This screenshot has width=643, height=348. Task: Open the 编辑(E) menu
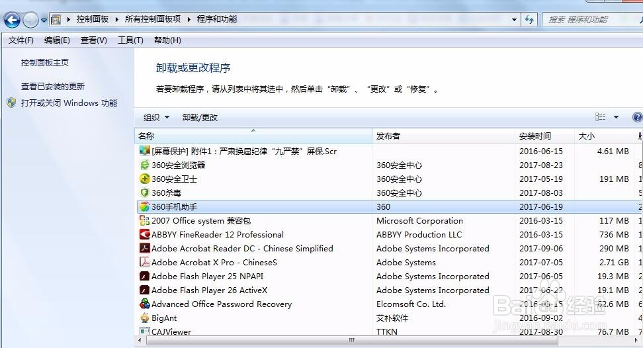coord(57,40)
